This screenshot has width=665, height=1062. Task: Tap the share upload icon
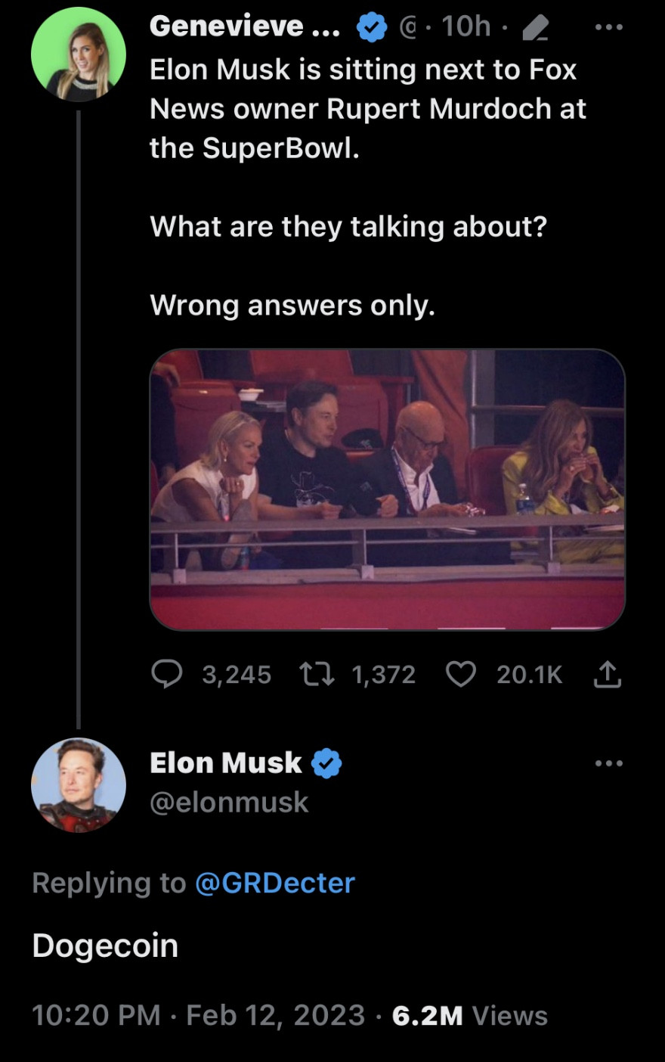[608, 674]
